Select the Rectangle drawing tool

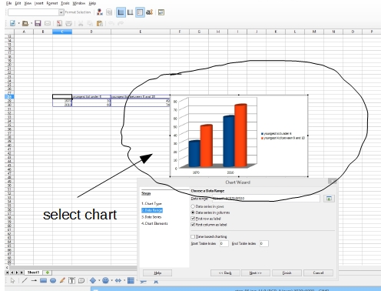[43, 280]
